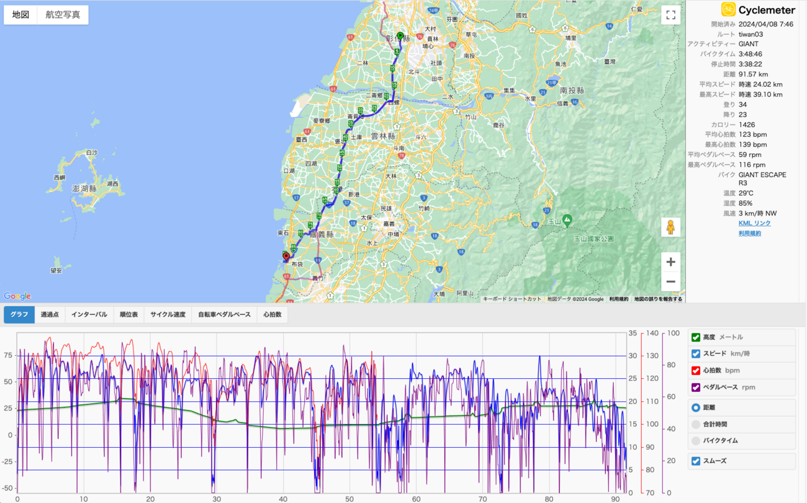Open the 心拍数 tab
The width and height of the screenshot is (807, 503).
(x=273, y=315)
